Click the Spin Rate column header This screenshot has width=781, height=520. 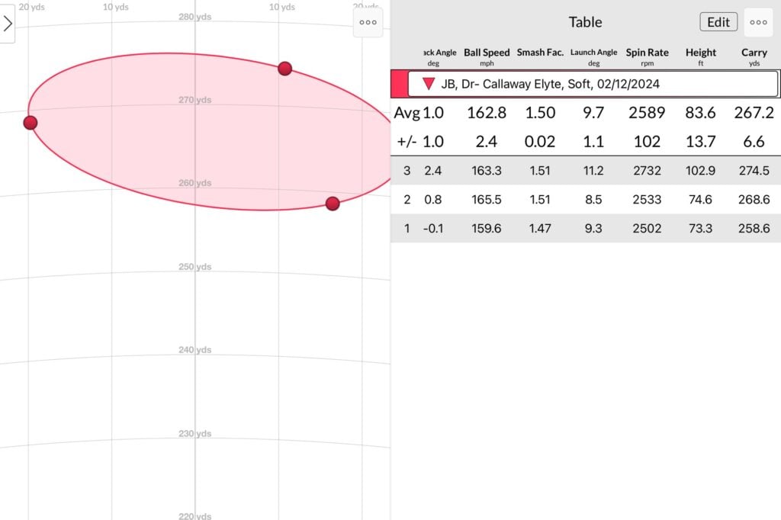point(647,56)
